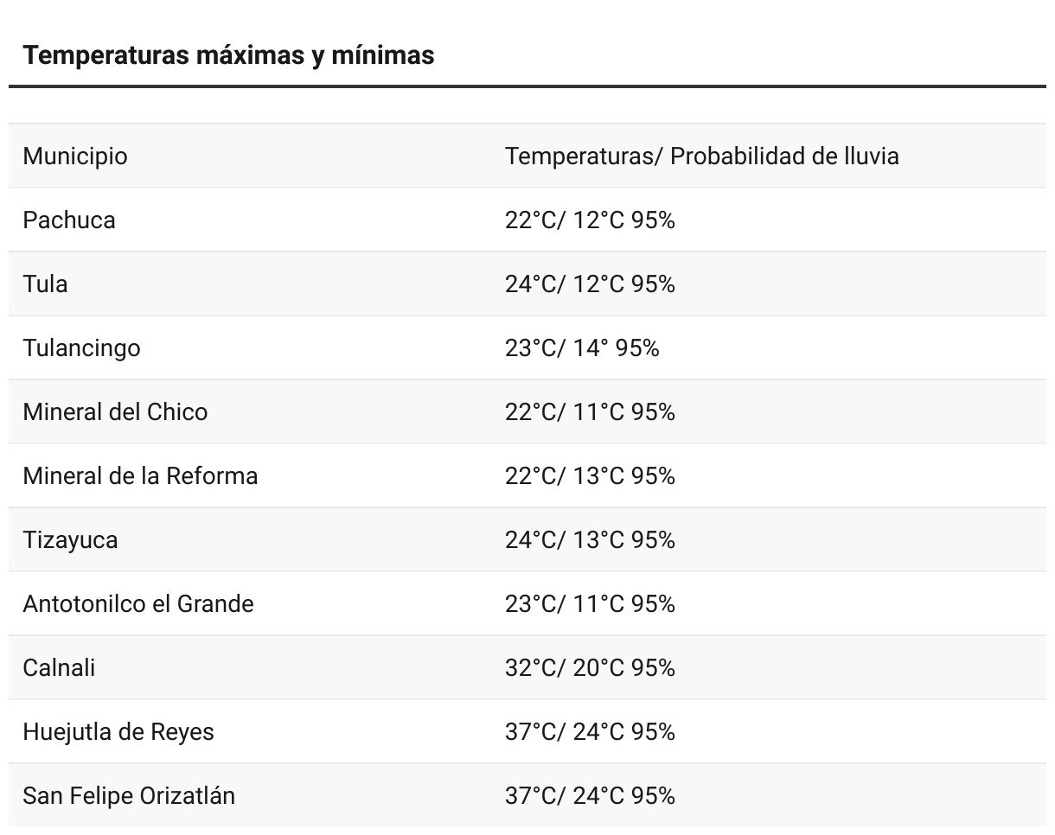Screen dimensions: 1055x835
Task: Click Tulancingo's 23°C/ 14° 95% value
Action: 582,348
